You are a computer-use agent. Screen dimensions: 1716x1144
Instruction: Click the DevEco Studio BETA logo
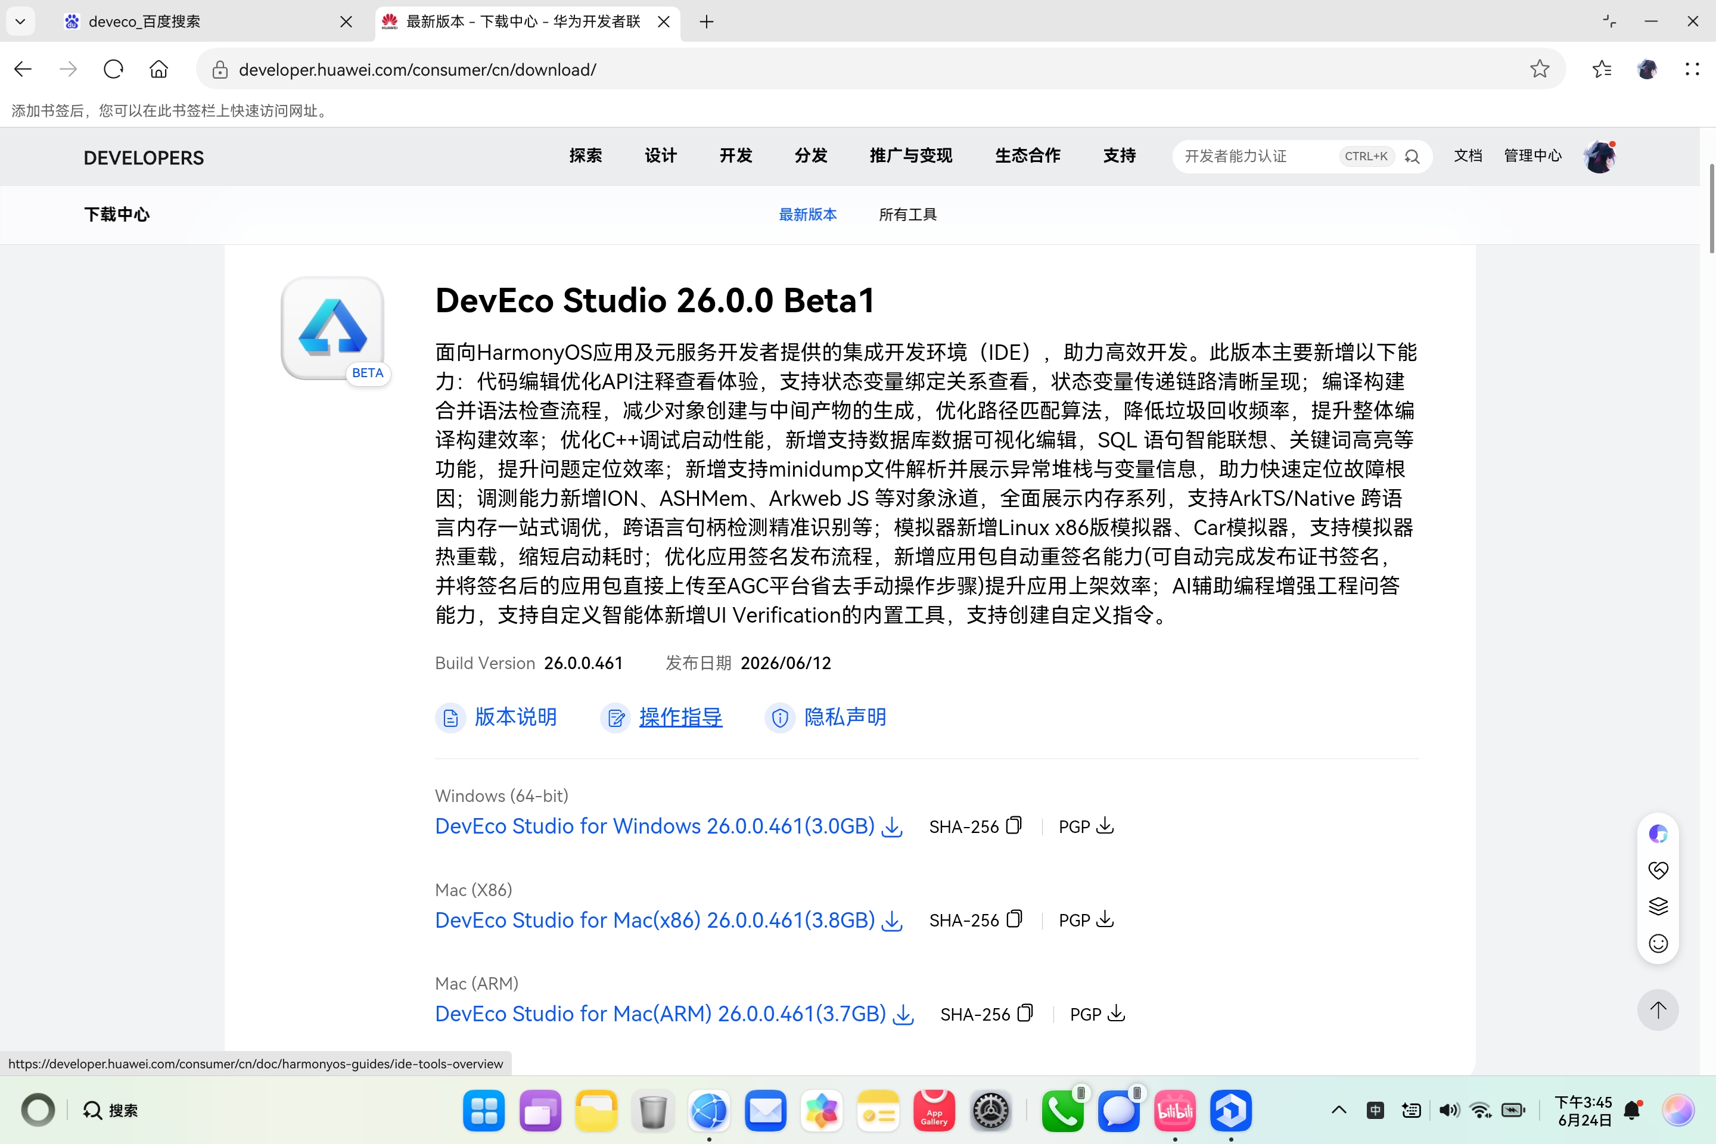332,328
